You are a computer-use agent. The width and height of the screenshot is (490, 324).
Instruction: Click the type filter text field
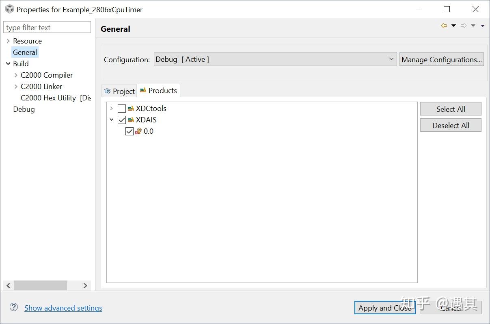pos(47,28)
